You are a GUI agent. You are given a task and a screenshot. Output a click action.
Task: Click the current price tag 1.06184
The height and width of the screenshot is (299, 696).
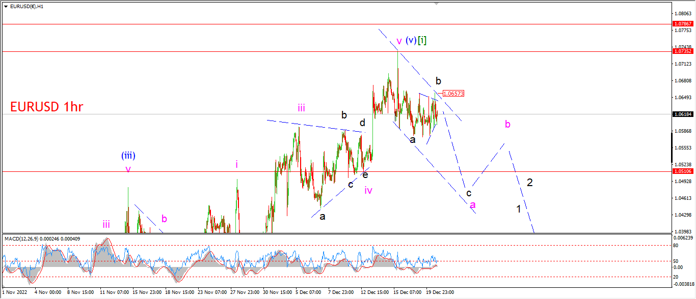tap(683, 114)
